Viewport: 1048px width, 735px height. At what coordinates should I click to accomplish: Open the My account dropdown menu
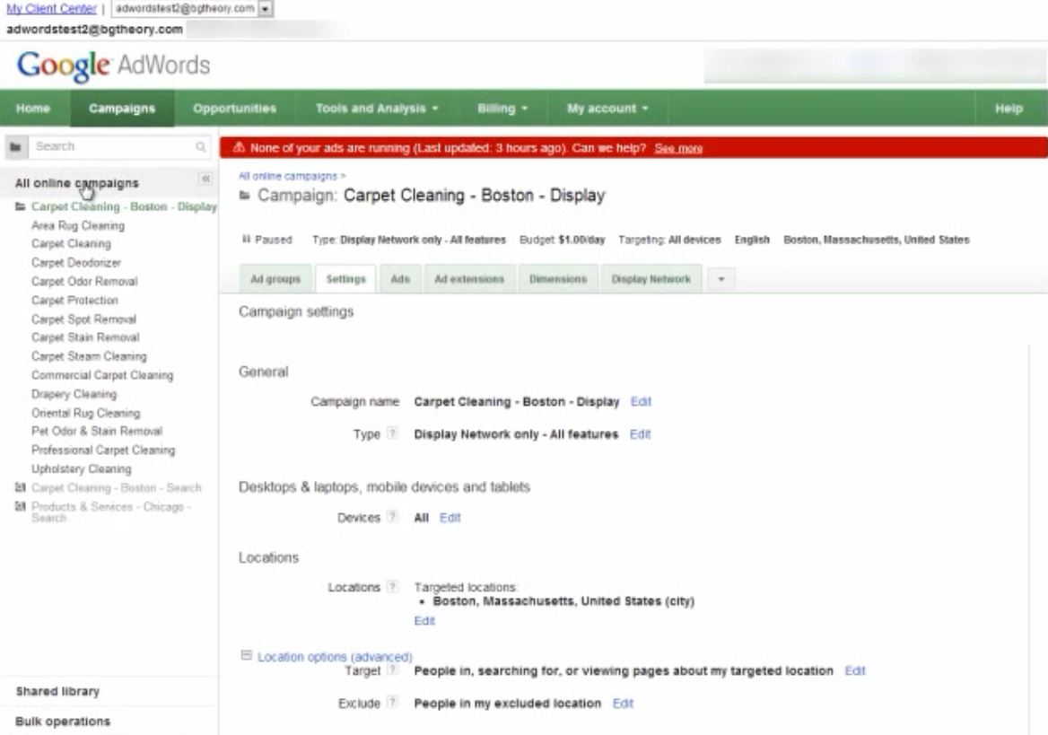607,109
